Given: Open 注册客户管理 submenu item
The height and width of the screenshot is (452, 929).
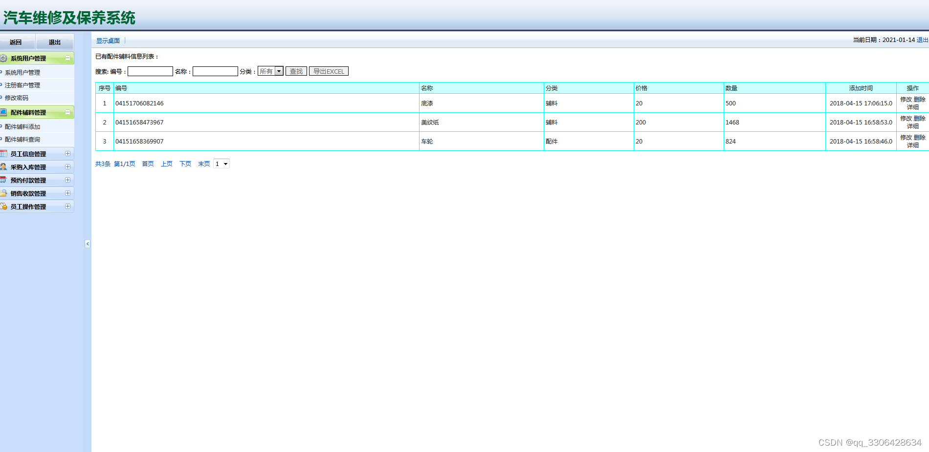Looking at the screenshot, I should [22, 85].
